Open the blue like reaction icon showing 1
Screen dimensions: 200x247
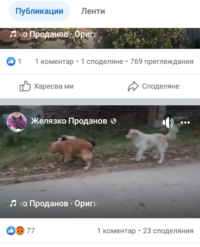click(x=11, y=61)
